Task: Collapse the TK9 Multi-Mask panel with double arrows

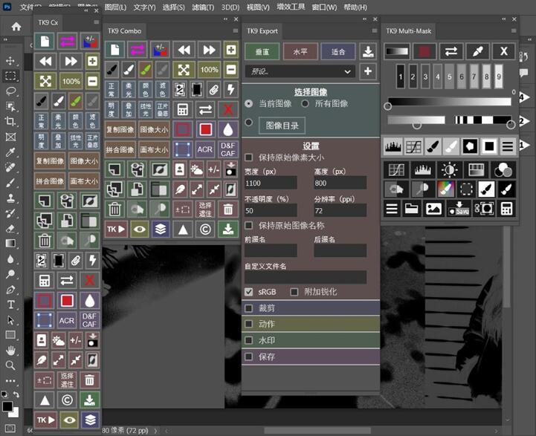Action: pos(504,19)
